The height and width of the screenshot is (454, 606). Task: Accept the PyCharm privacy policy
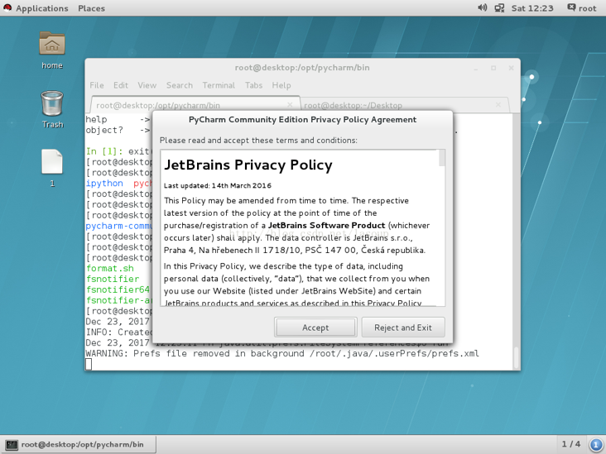pos(315,327)
